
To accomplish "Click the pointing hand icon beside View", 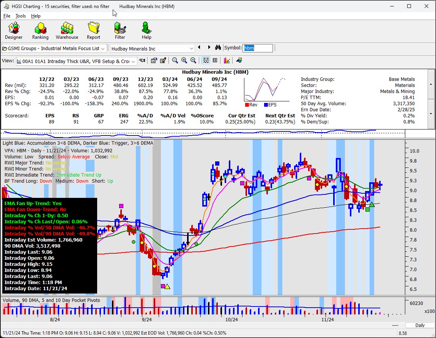I will 142,60.
